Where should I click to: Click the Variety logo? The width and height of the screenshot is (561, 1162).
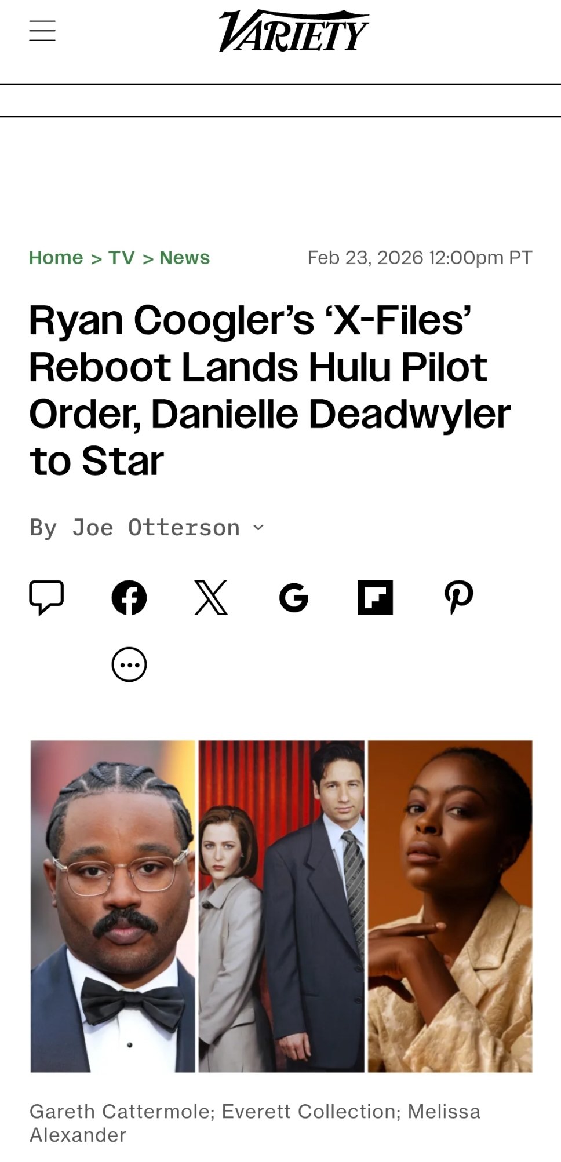click(x=293, y=31)
